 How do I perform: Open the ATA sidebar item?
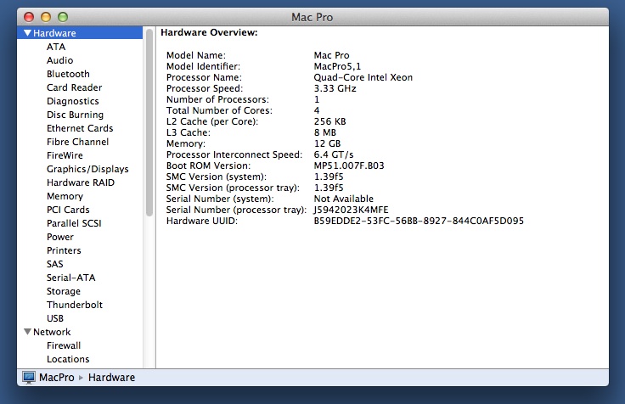[x=56, y=47]
